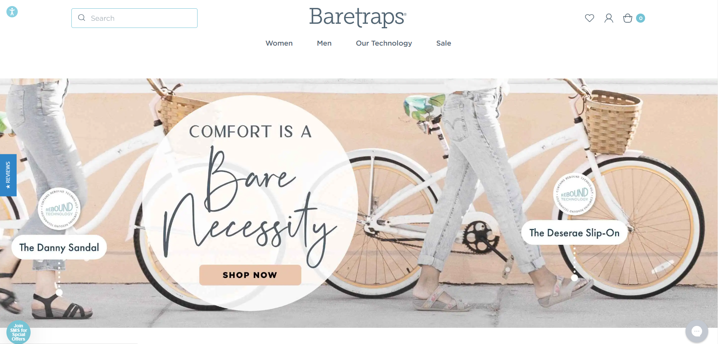Open the Our Technology menu
Screen dimensions: 718x344
pyautogui.click(x=384, y=43)
